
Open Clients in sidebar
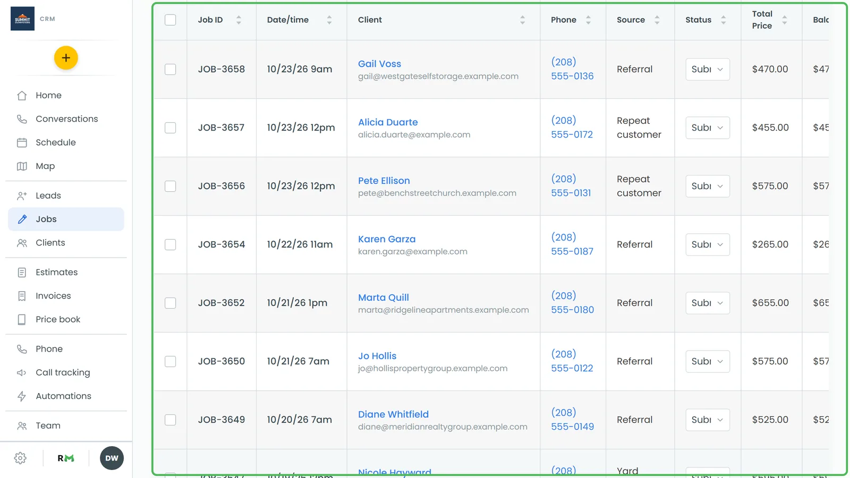tap(66, 243)
